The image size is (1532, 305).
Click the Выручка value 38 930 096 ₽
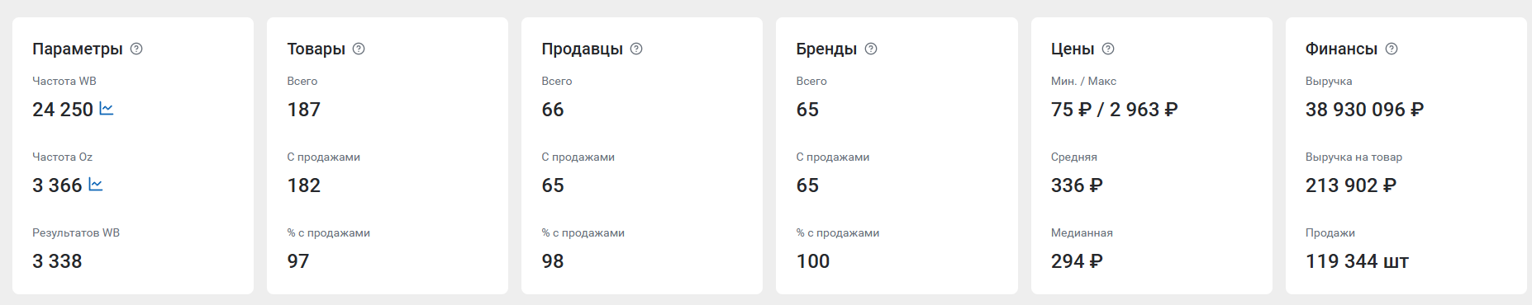tap(1365, 110)
